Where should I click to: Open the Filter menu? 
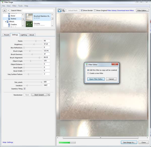coord(14,6)
